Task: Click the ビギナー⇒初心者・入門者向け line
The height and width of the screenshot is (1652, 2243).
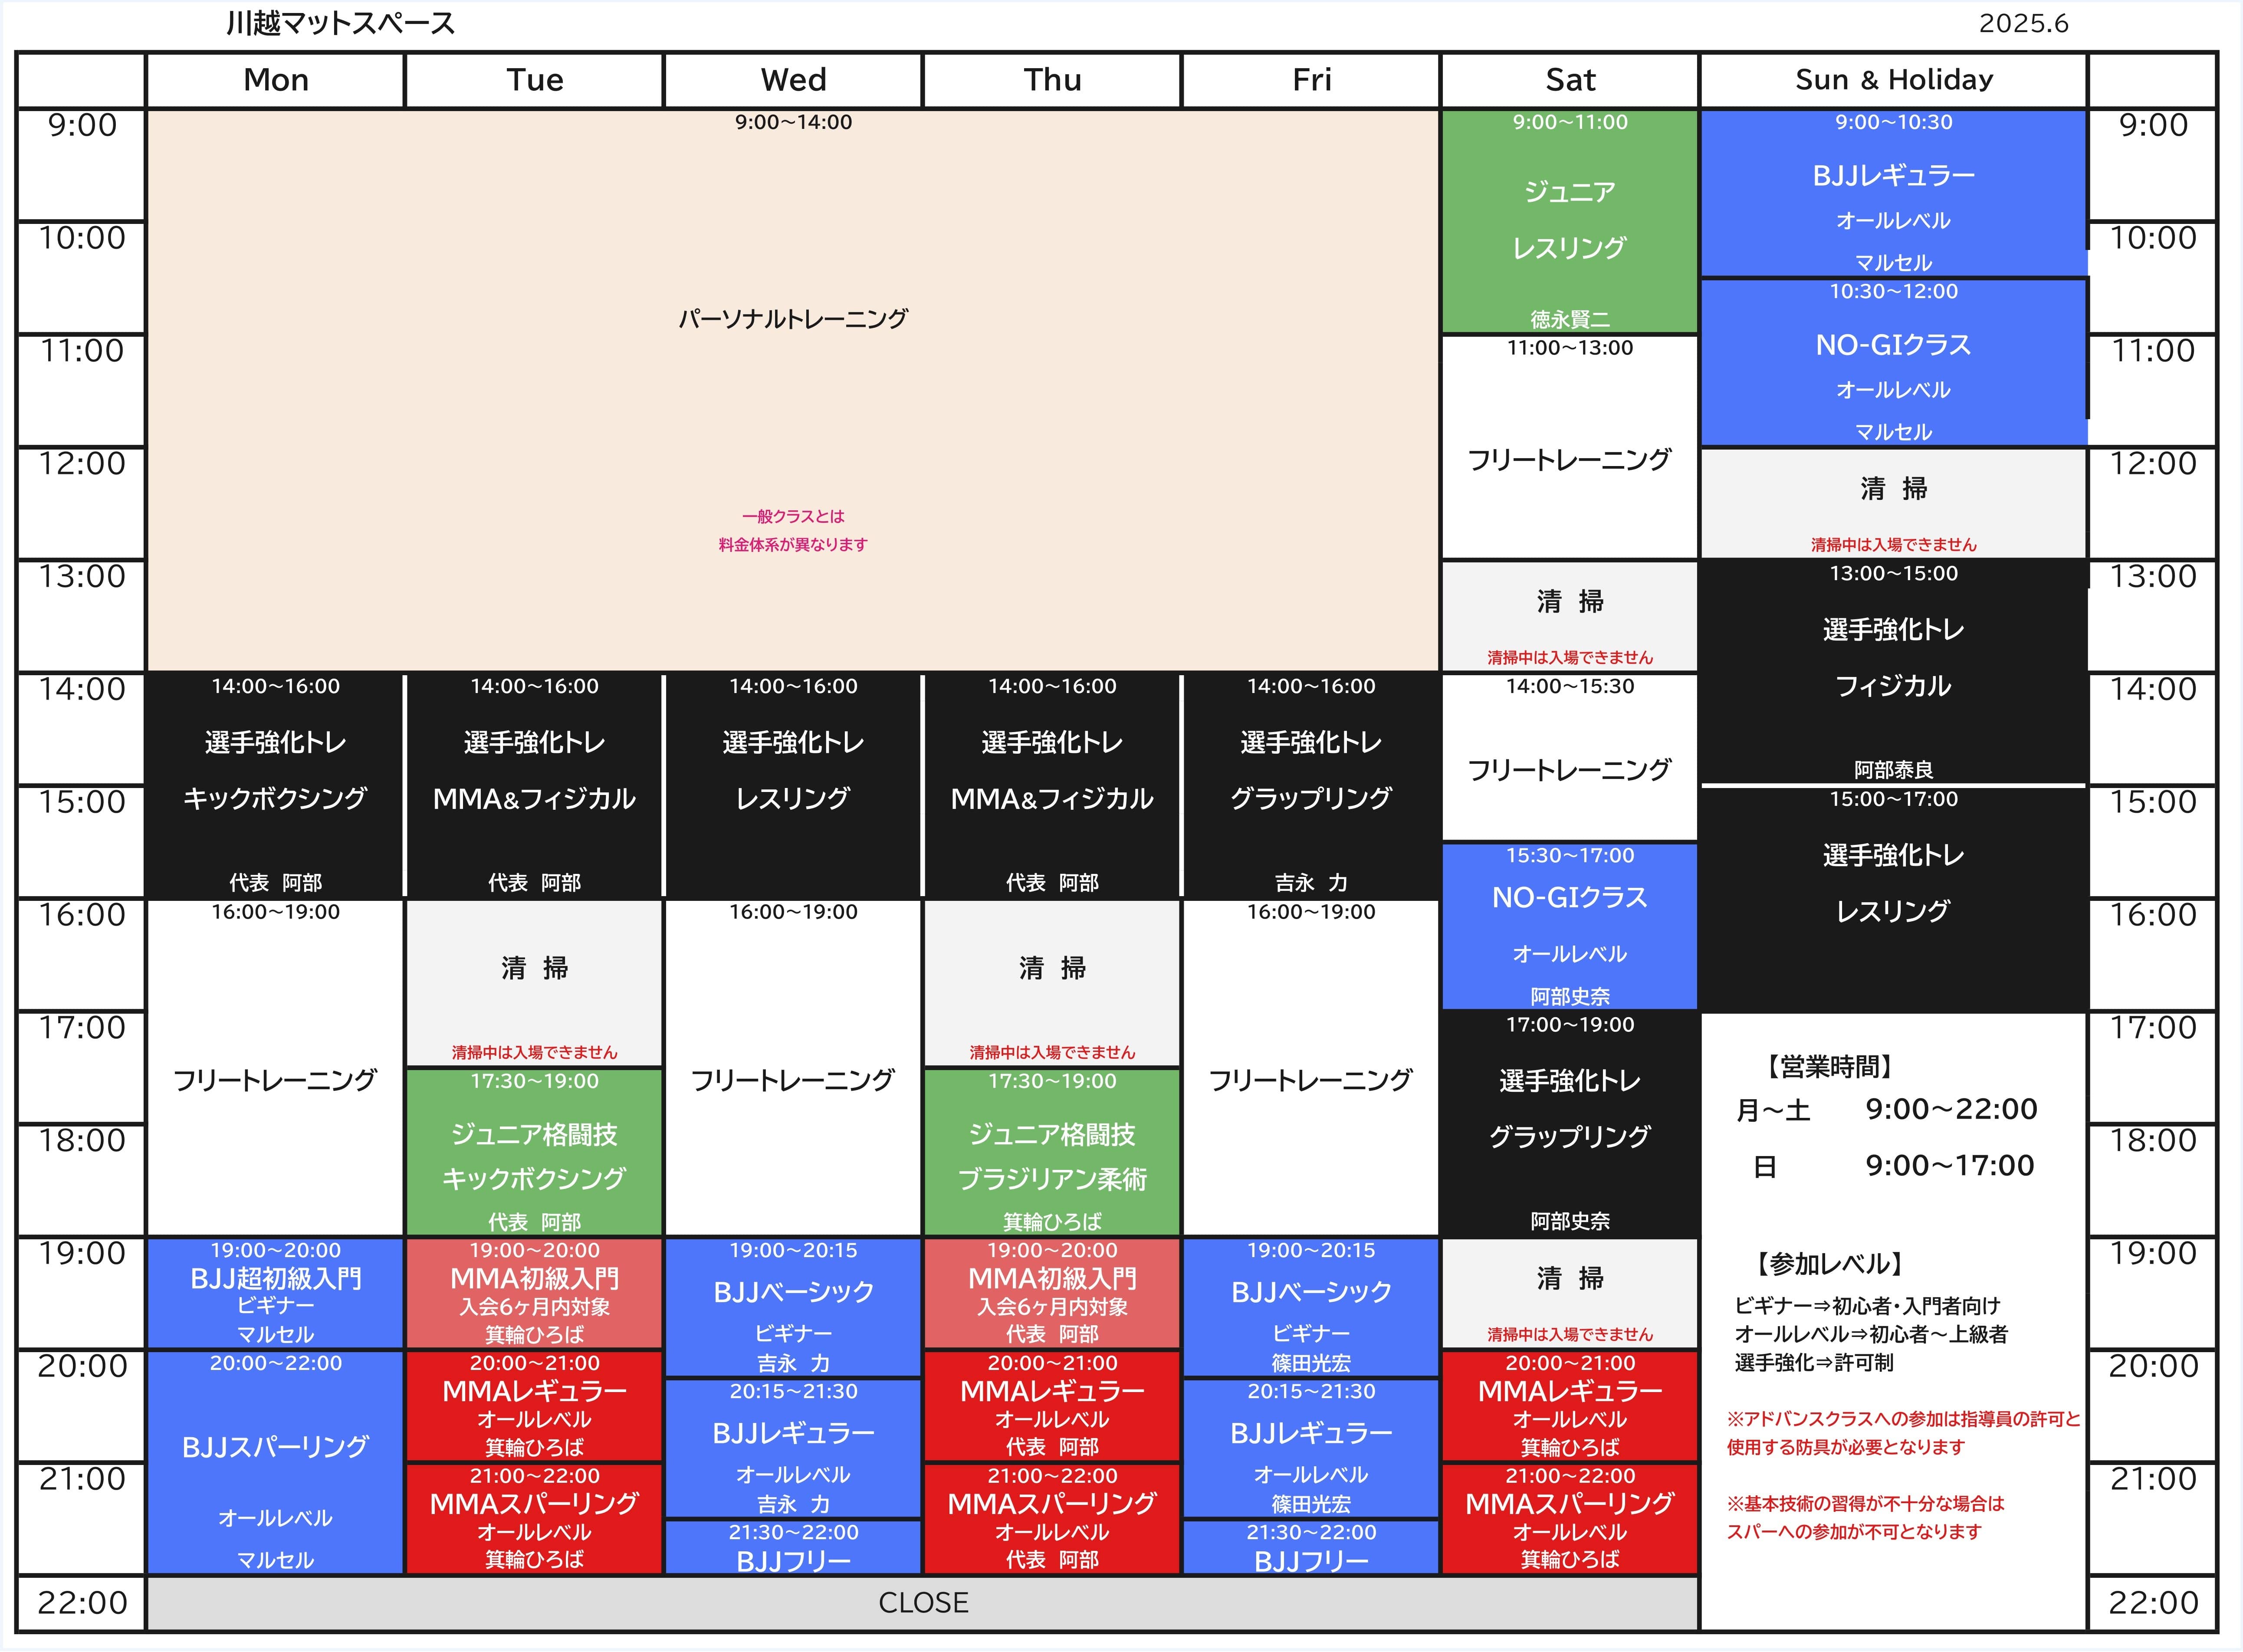Action: click(x=1867, y=1306)
